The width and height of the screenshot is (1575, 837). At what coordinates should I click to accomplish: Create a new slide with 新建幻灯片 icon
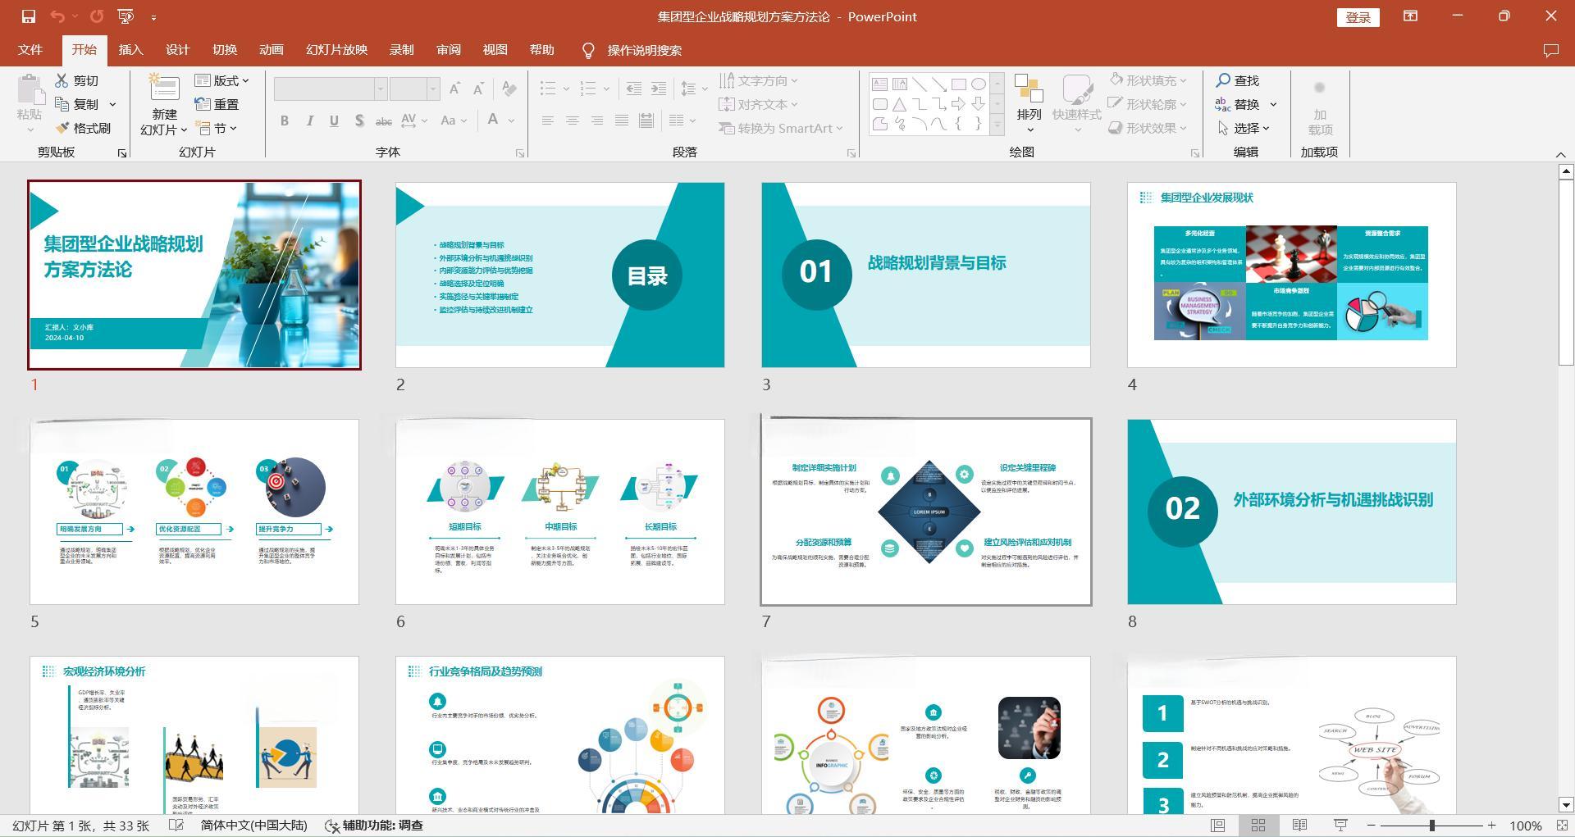click(x=164, y=89)
